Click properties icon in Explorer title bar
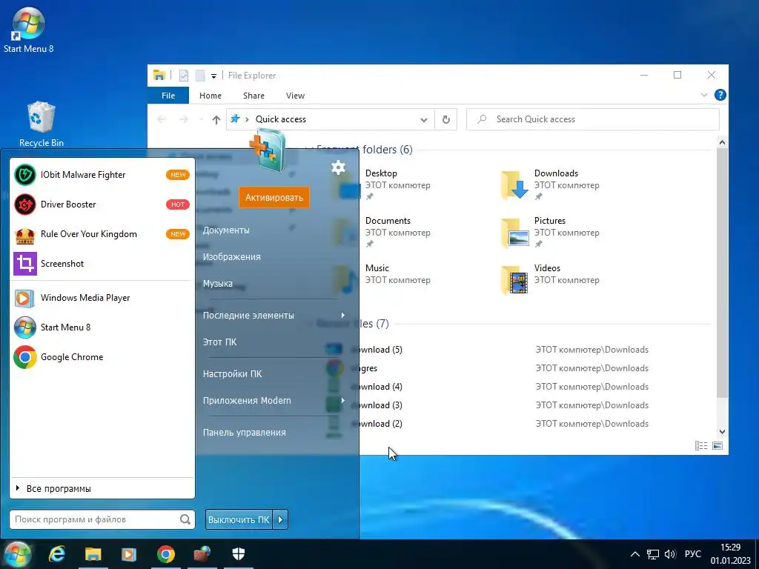Screen dimensions: 759x569 pyautogui.click(x=184, y=76)
